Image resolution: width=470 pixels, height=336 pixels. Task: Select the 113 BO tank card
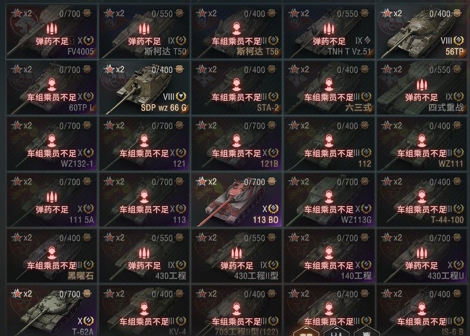237,200
